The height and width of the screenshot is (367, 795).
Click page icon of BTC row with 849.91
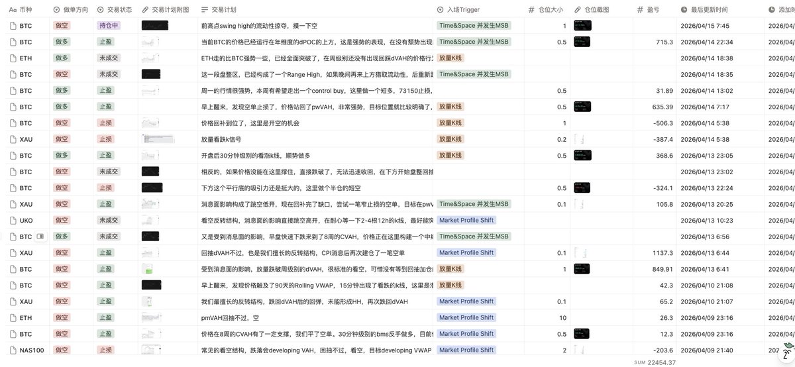tap(13, 270)
